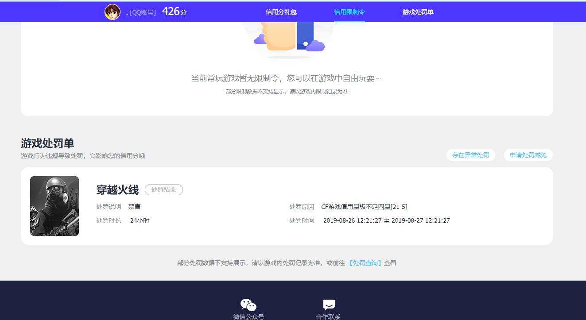Click the user avatar in the header

pos(113,12)
